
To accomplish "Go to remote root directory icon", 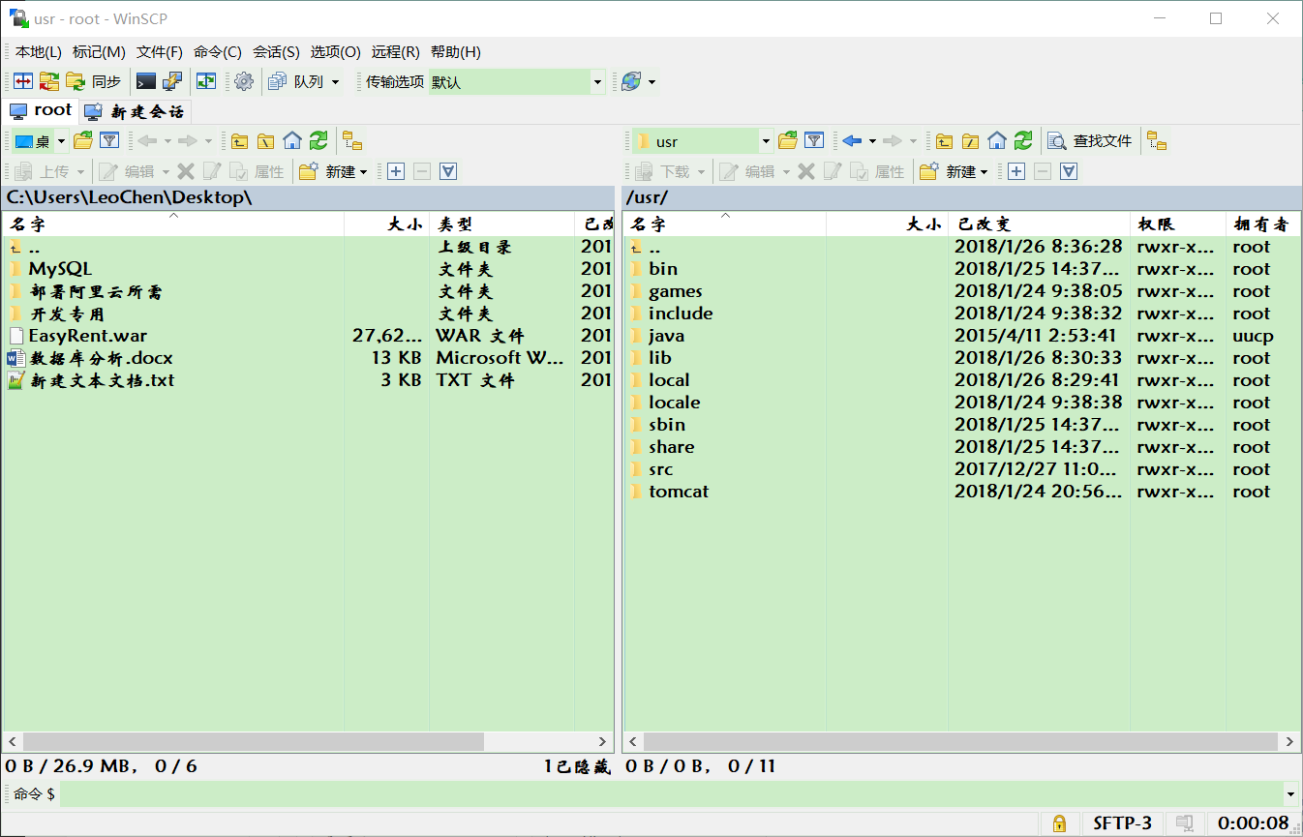I will pos(970,141).
